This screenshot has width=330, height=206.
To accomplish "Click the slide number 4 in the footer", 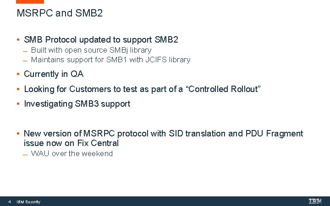I will click(9, 202).
